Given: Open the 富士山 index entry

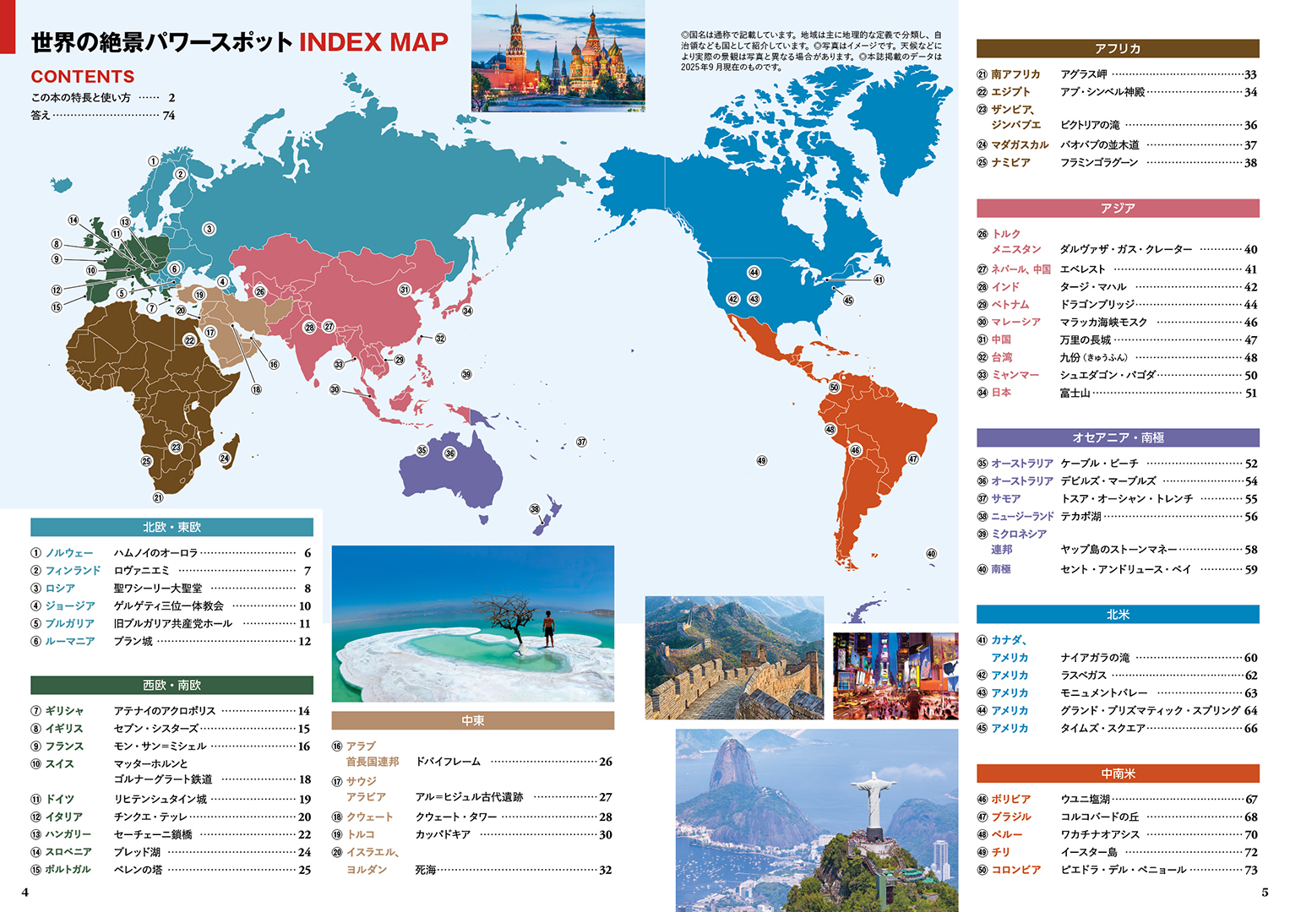Looking at the screenshot, I should (x=1075, y=393).
